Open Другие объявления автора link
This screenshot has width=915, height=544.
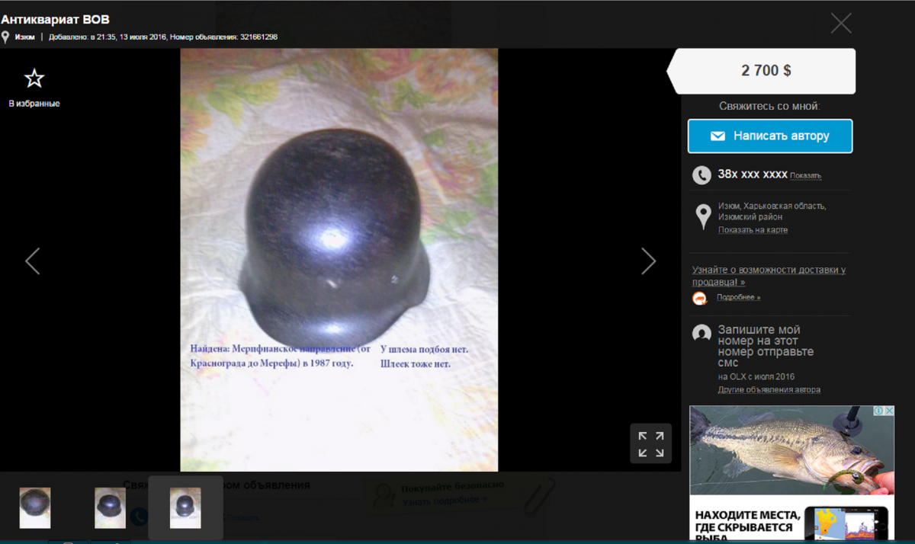[x=769, y=390]
